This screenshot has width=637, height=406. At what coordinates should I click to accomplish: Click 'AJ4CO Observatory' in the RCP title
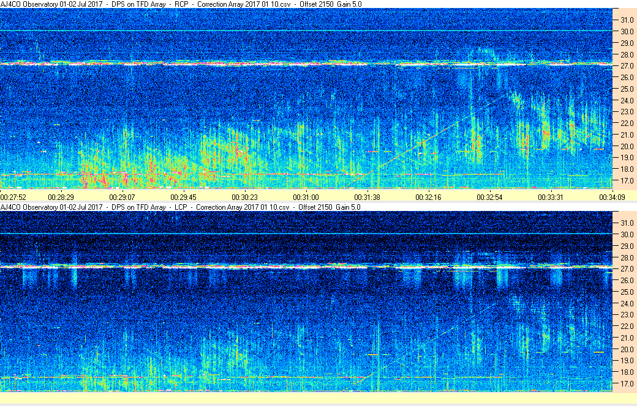[29, 4]
